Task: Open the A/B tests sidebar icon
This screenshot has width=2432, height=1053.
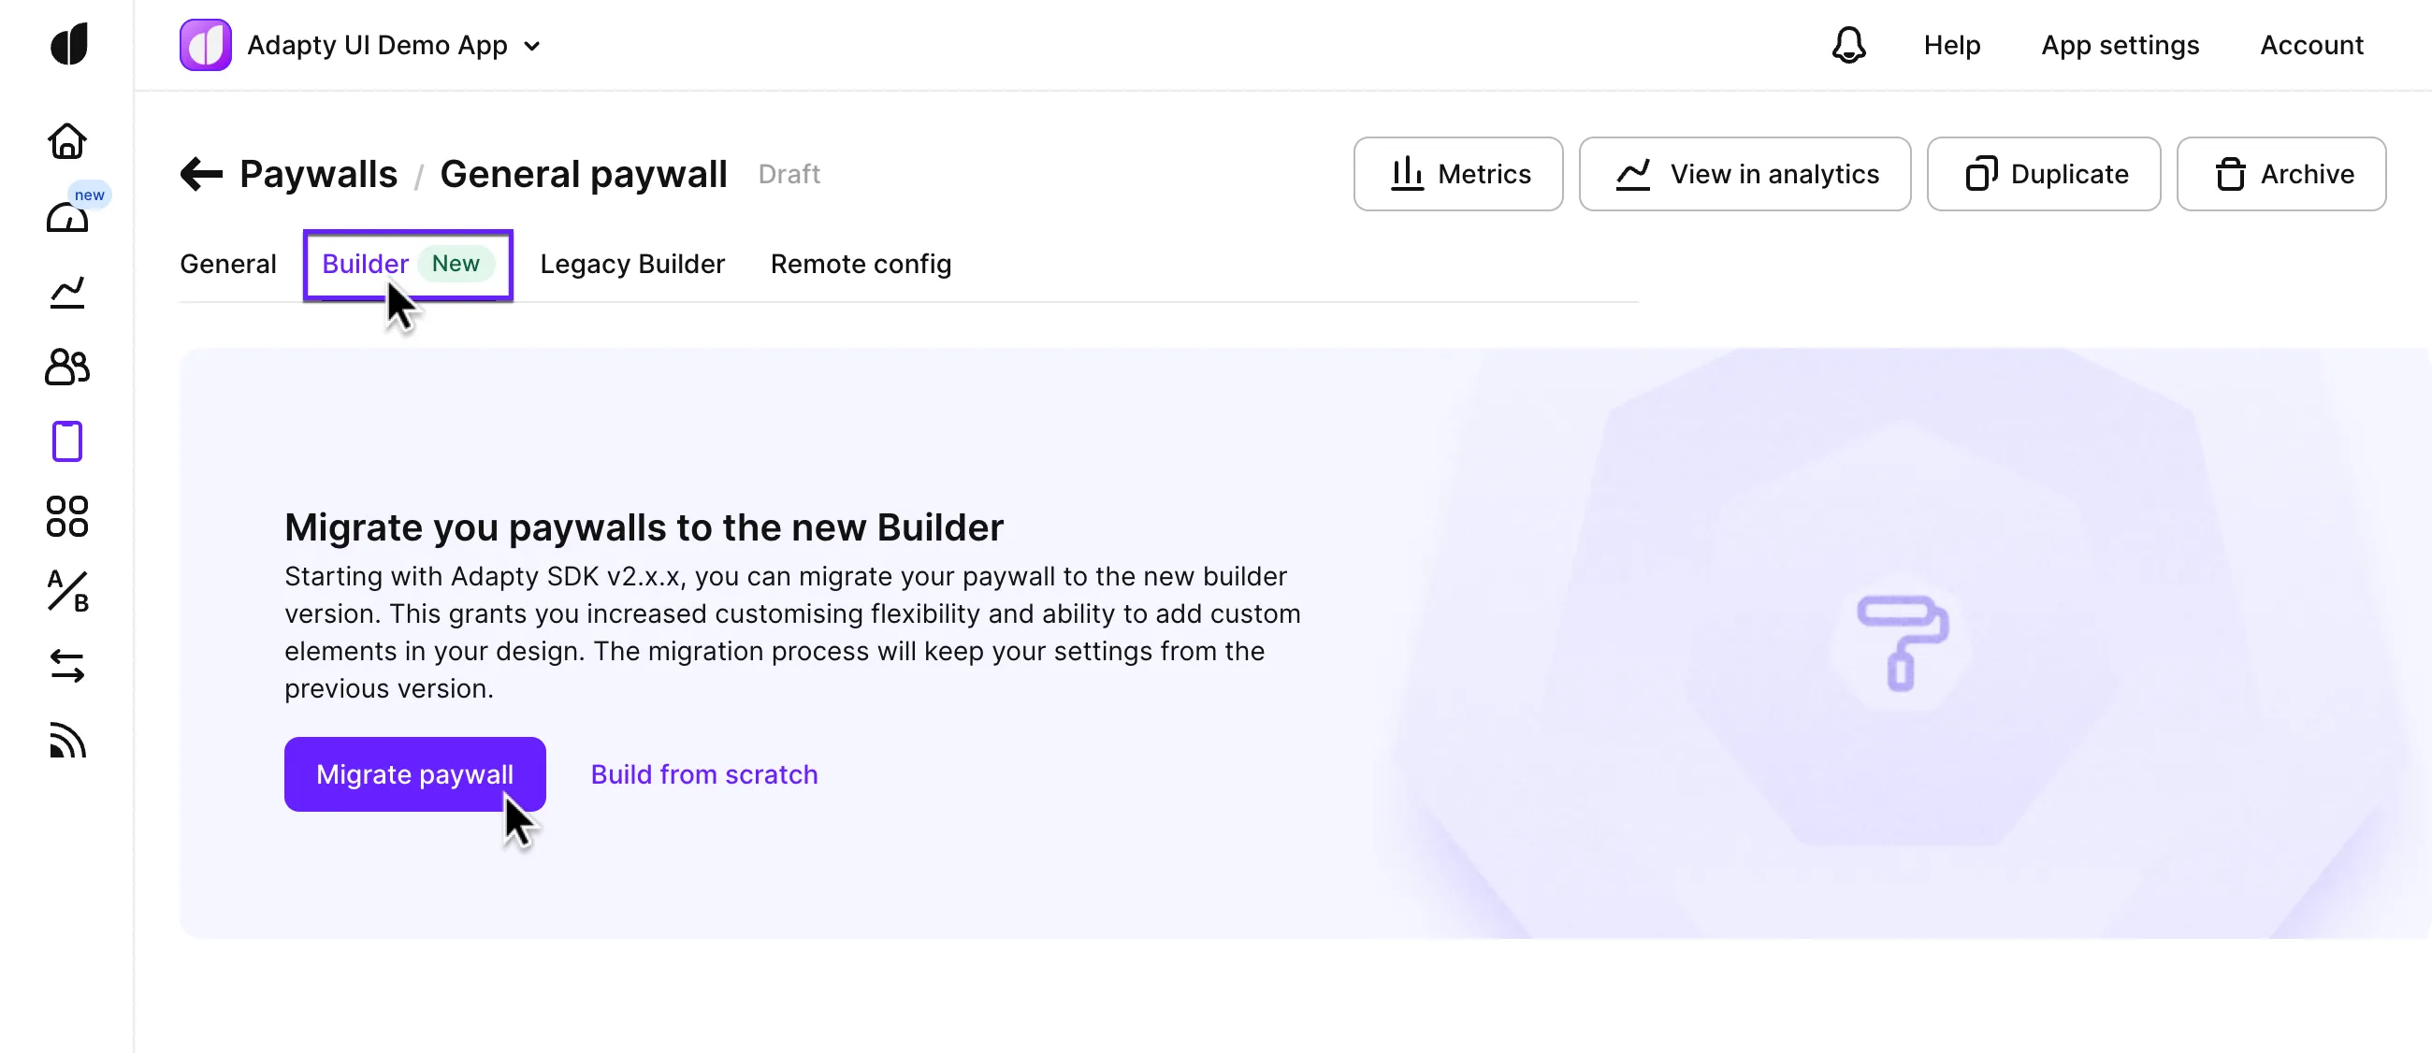Action: pos(67,592)
